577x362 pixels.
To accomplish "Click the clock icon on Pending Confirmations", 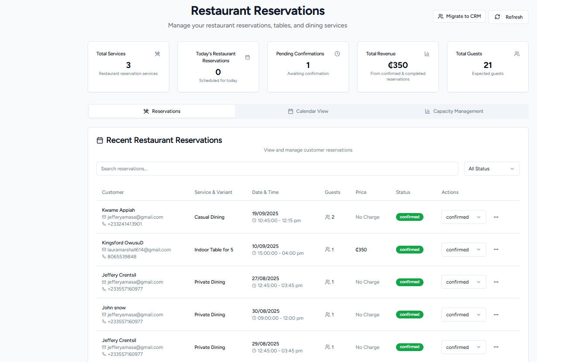I will [337, 54].
